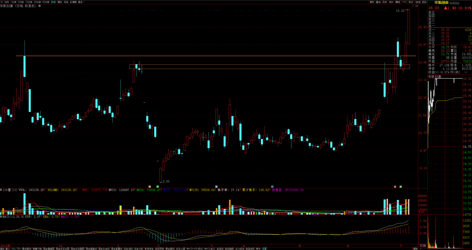
Task: Click the panel toggle icon above price axis
Action: (416, 6)
